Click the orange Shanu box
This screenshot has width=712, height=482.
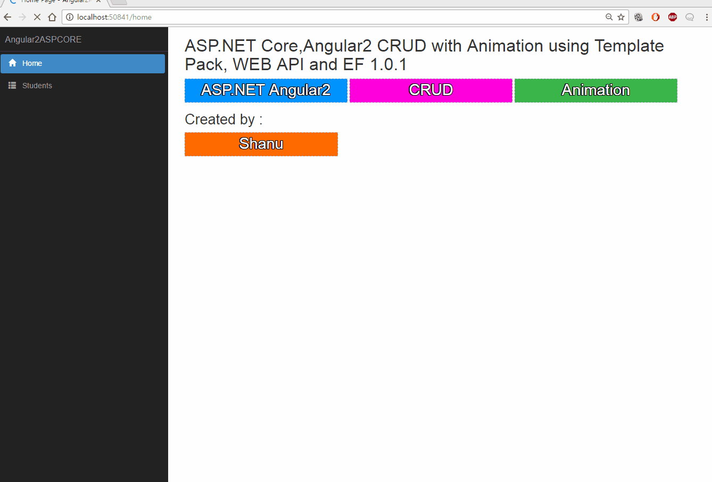coord(261,144)
